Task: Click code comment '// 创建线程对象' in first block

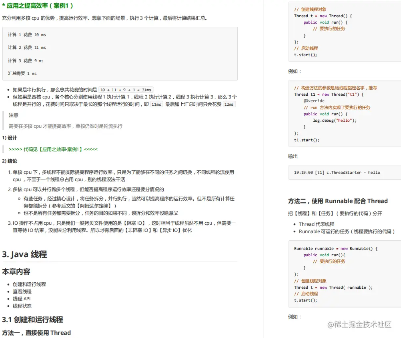Action: pyautogui.click(x=310, y=10)
